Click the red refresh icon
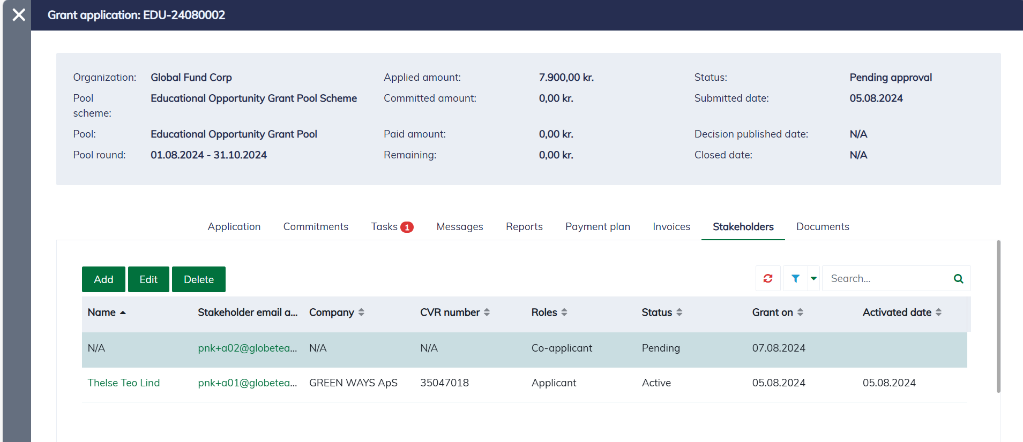Viewport: 1023px width, 442px height. [x=768, y=278]
